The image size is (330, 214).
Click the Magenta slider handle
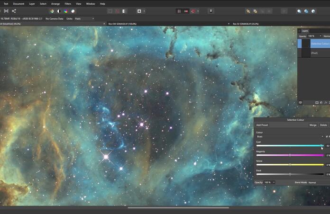point(290,155)
